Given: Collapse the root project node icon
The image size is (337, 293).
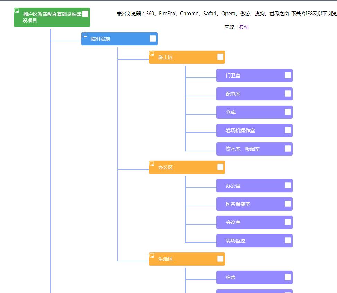Looking at the screenshot, I should pos(17,11).
